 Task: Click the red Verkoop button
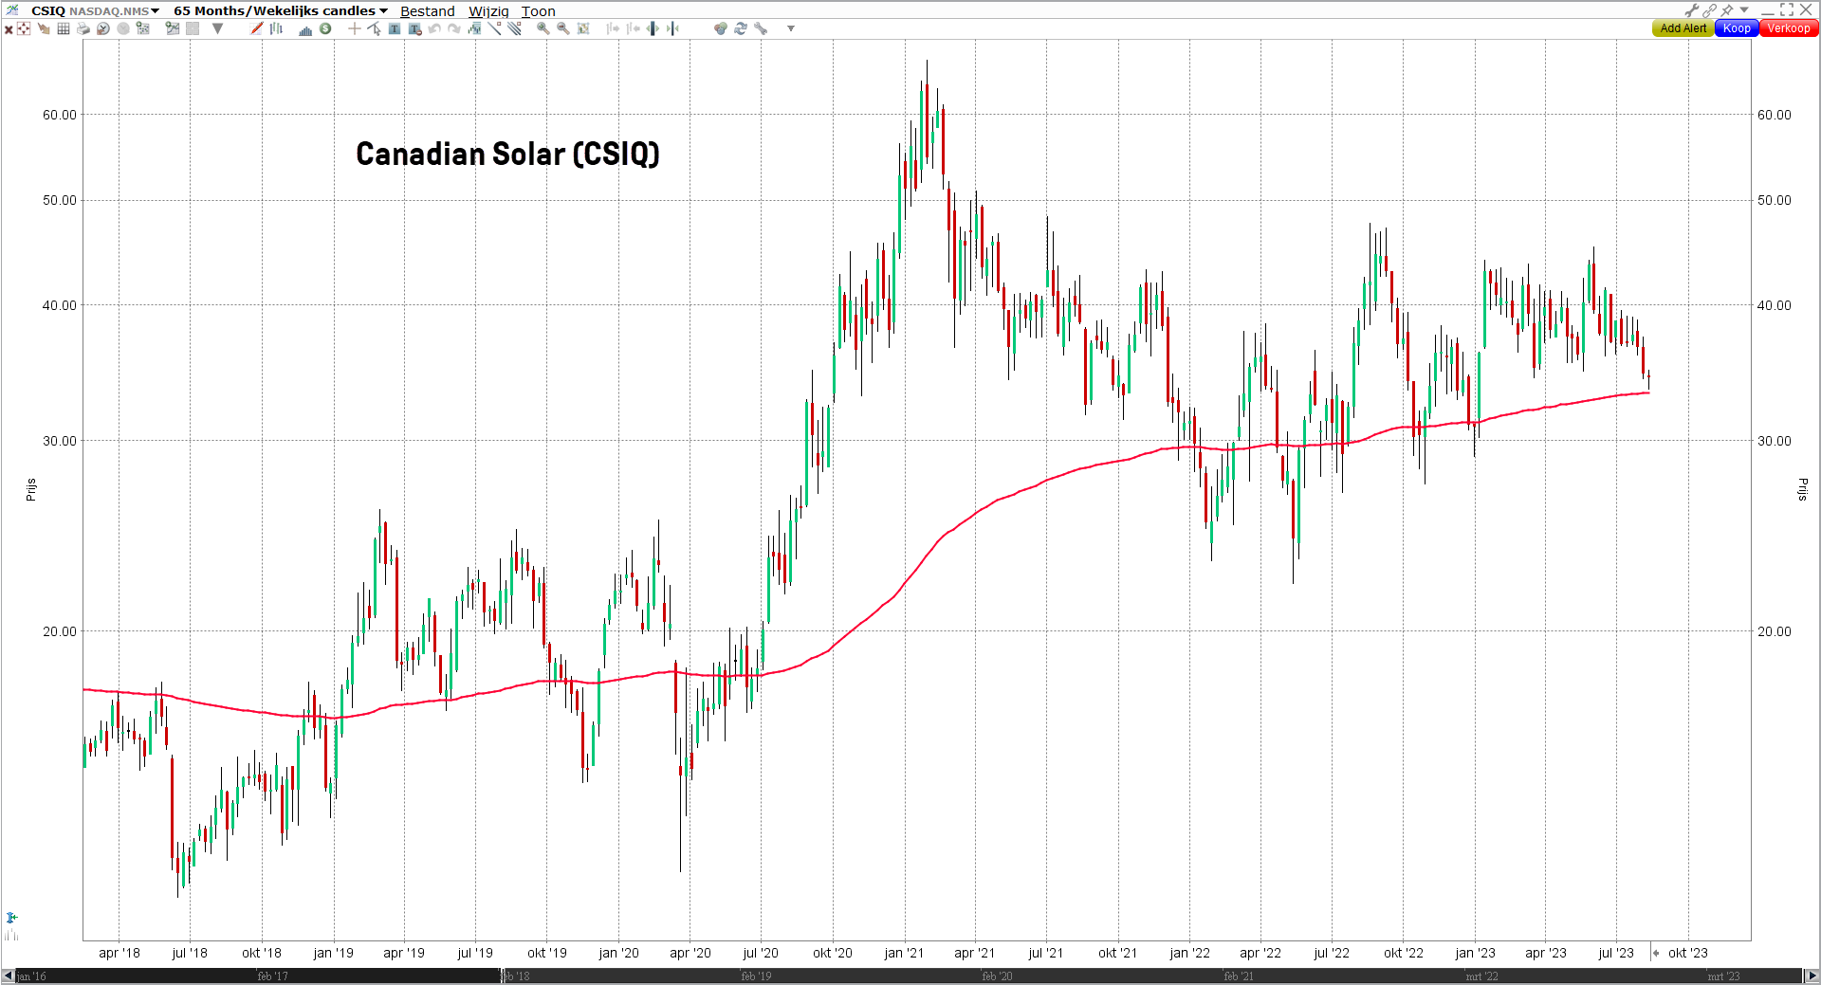[1789, 28]
